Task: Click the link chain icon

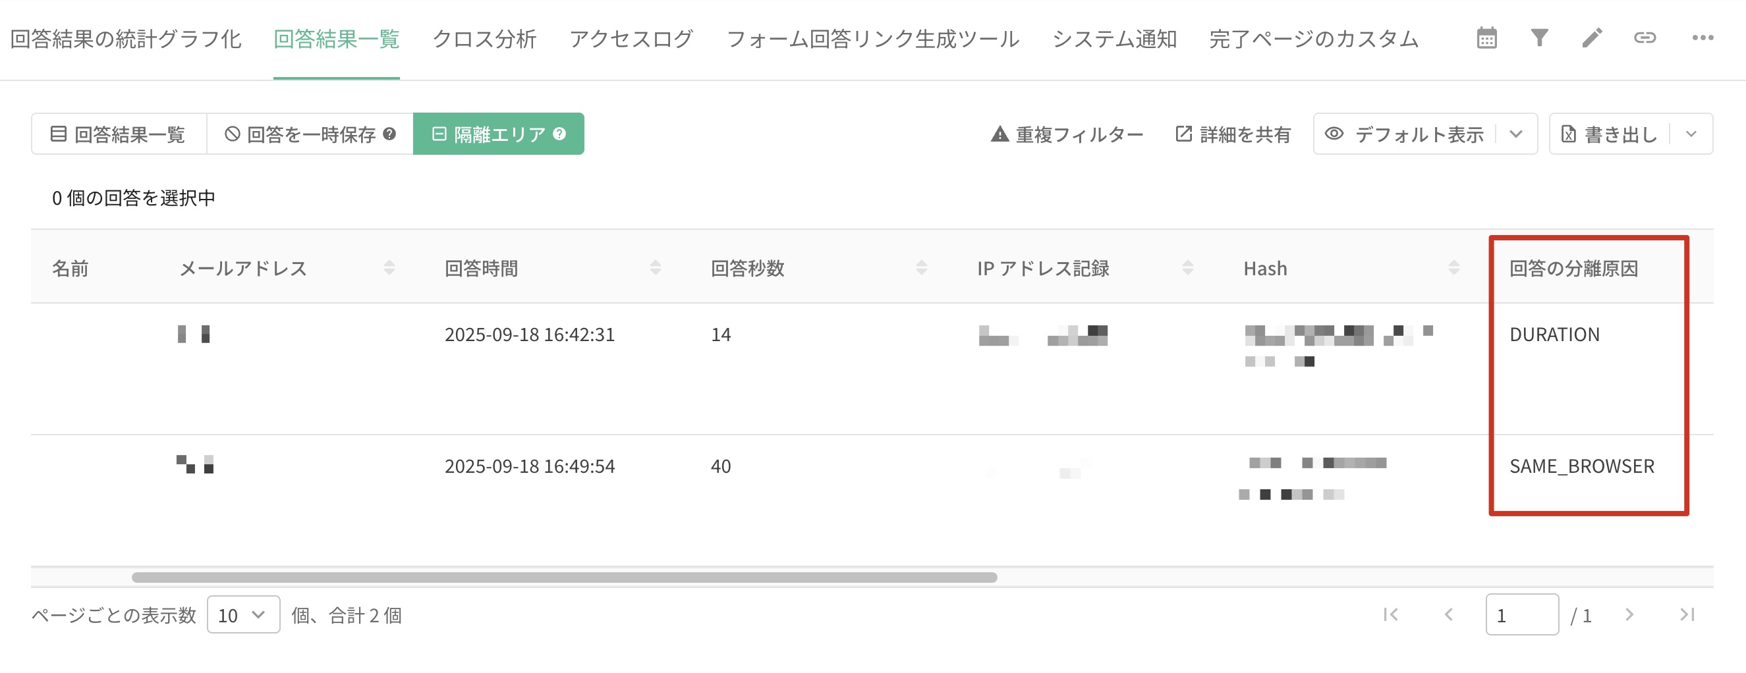Action: pyautogui.click(x=1645, y=38)
